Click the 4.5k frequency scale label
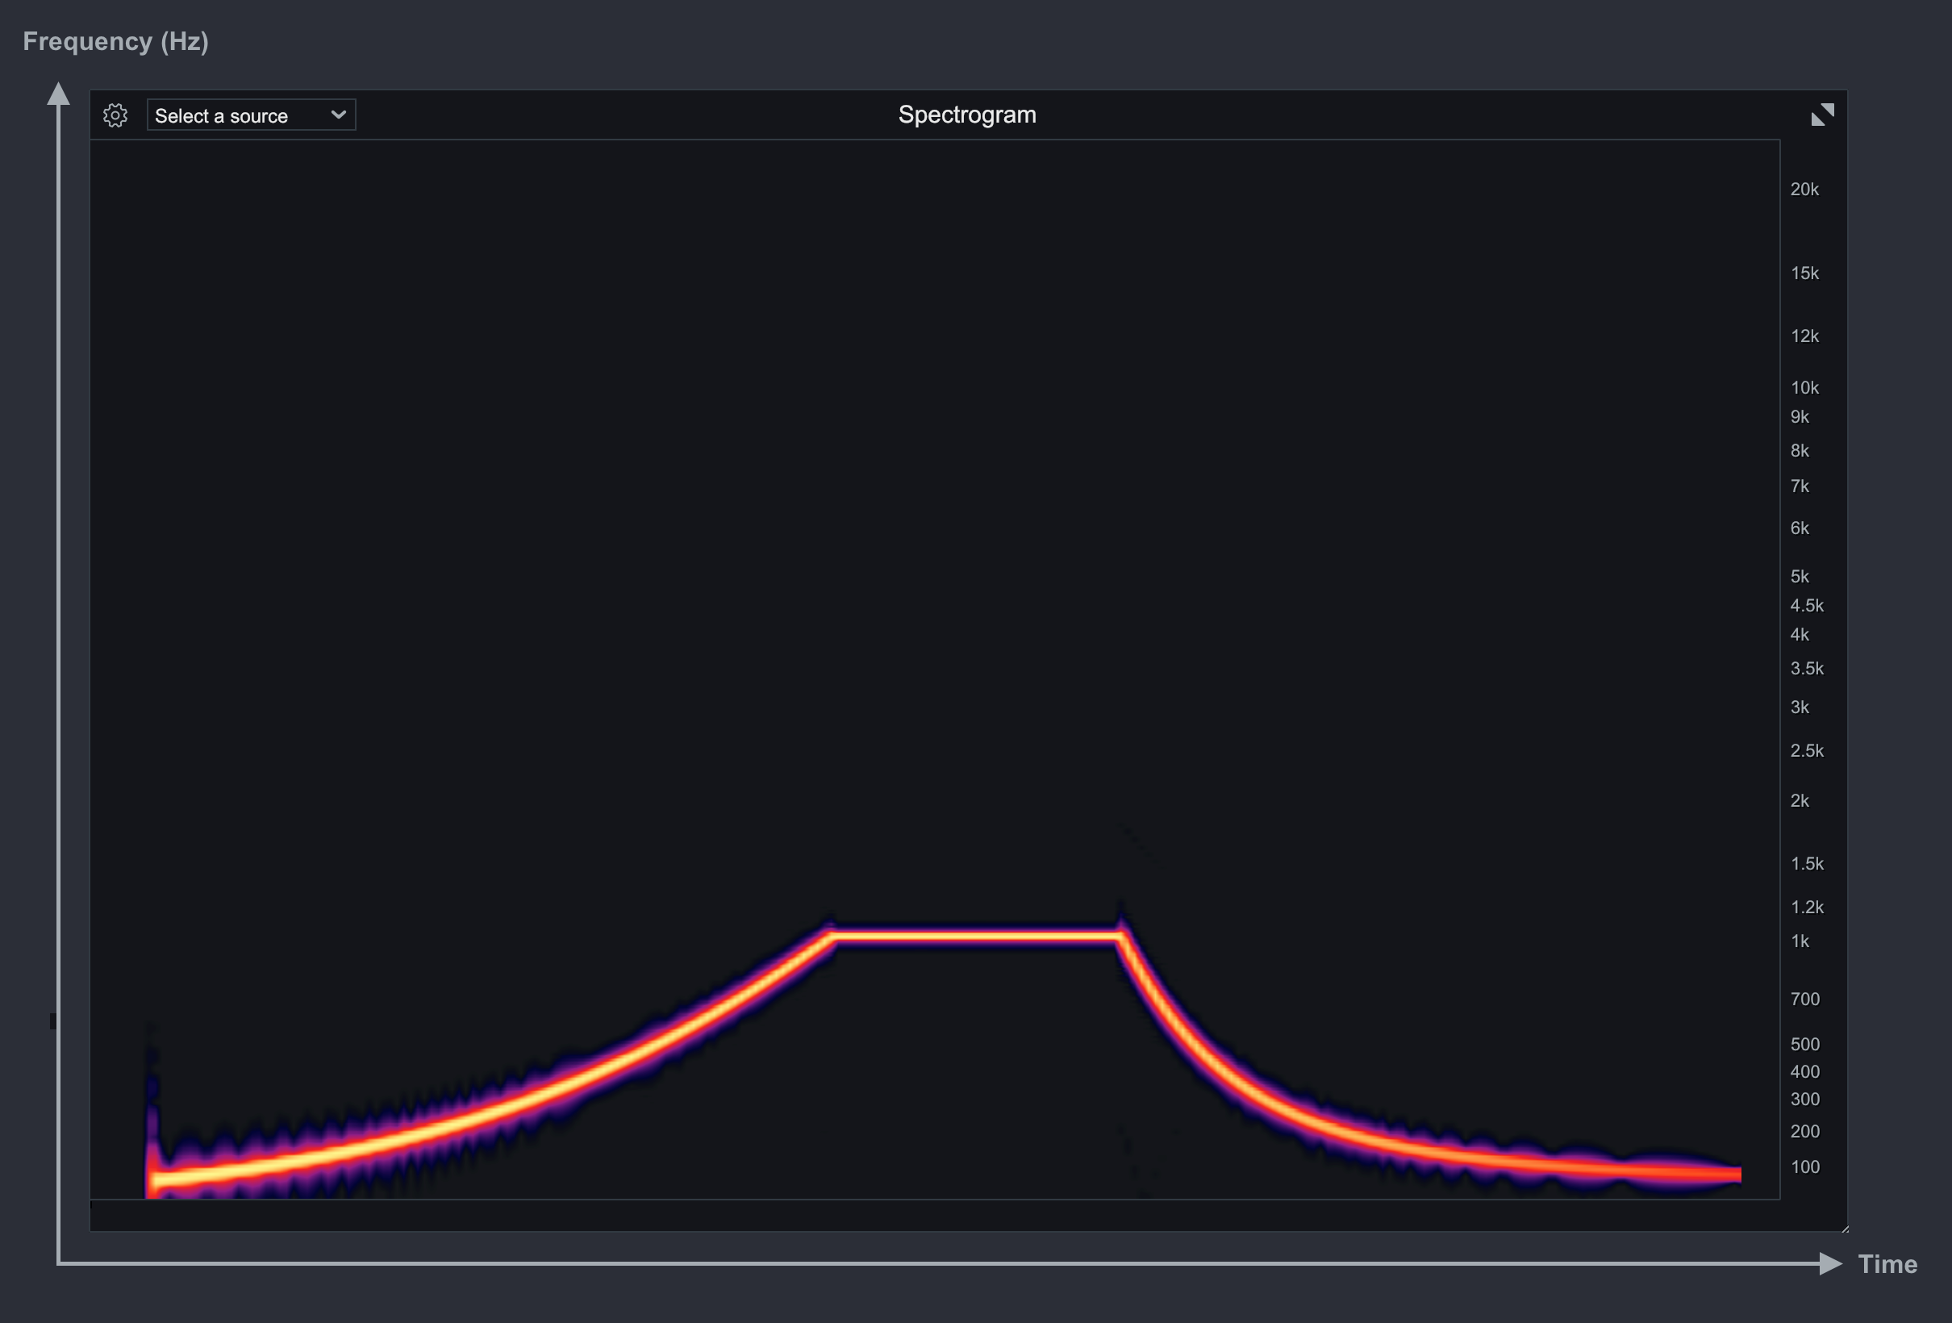 coord(1806,605)
